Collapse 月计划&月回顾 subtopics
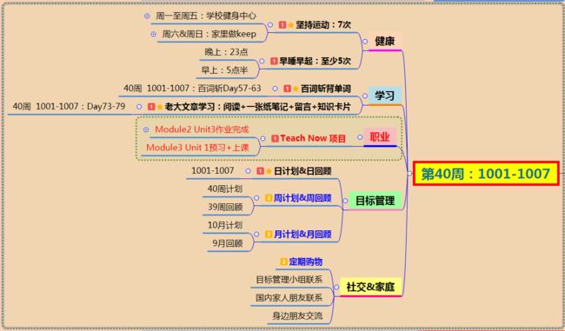The width and height of the screenshot is (565, 331). coord(256,234)
